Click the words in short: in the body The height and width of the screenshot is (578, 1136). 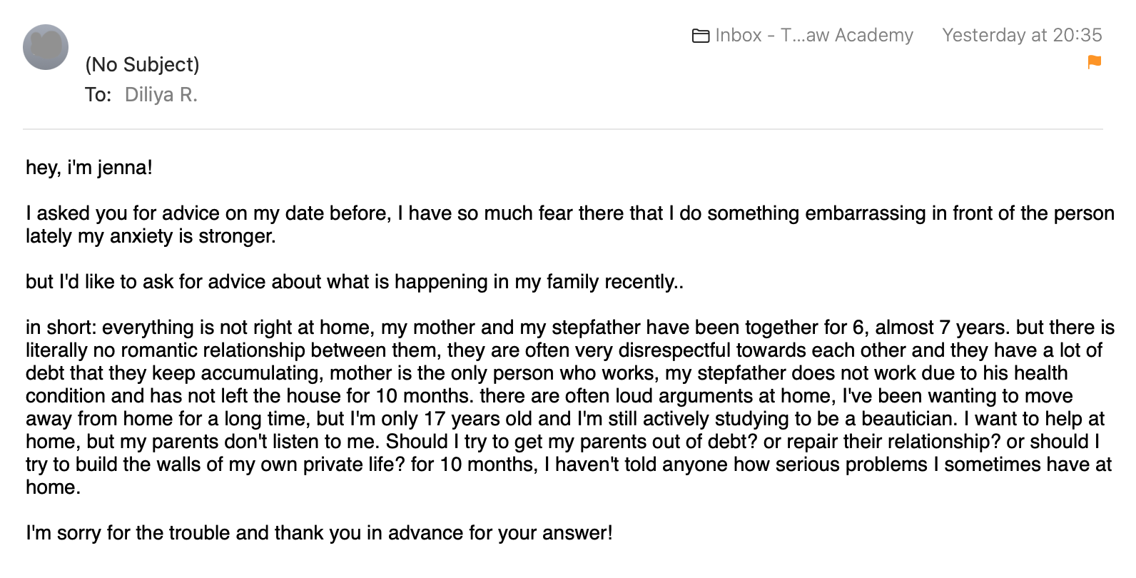(x=61, y=328)
